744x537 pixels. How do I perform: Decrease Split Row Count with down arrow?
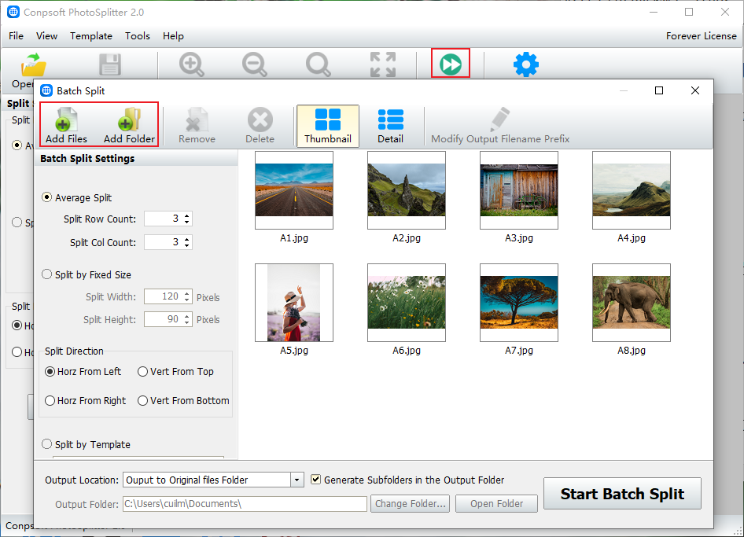[x=187, y=222]
